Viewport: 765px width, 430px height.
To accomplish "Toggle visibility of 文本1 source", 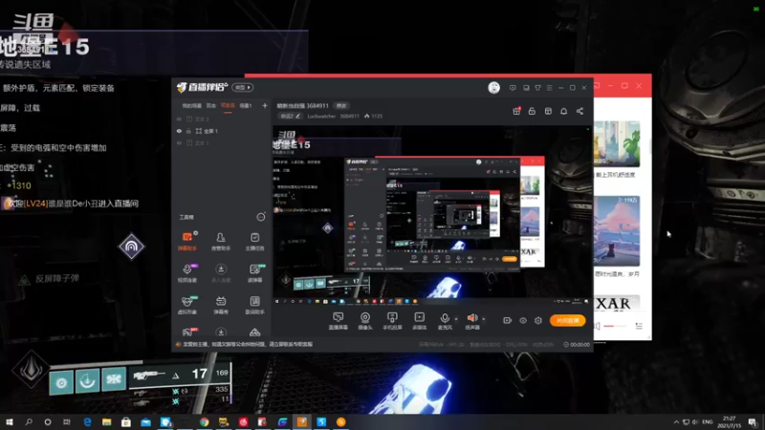I will click(x=179, y=142).
